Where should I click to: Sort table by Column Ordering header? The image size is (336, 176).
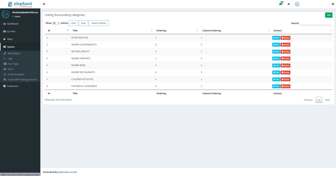tap(211, 31)
